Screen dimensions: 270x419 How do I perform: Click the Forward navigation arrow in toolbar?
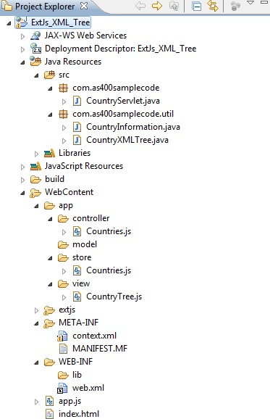point(157,6)
